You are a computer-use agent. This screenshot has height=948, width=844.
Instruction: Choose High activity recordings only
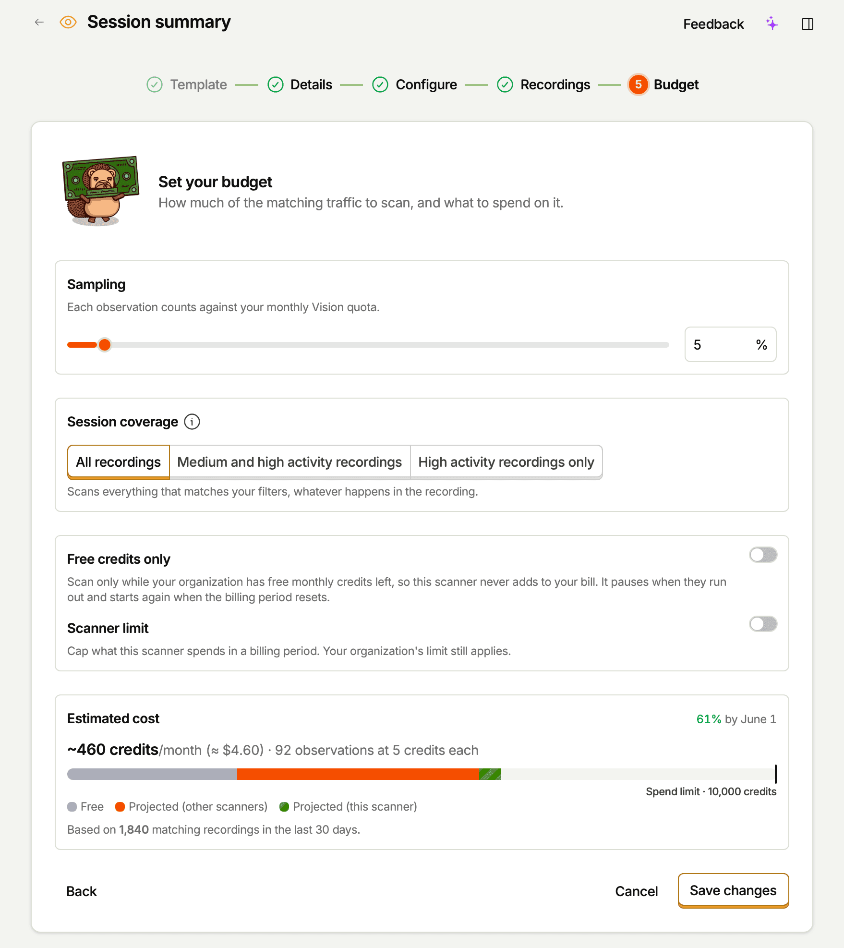pos(506,462)
